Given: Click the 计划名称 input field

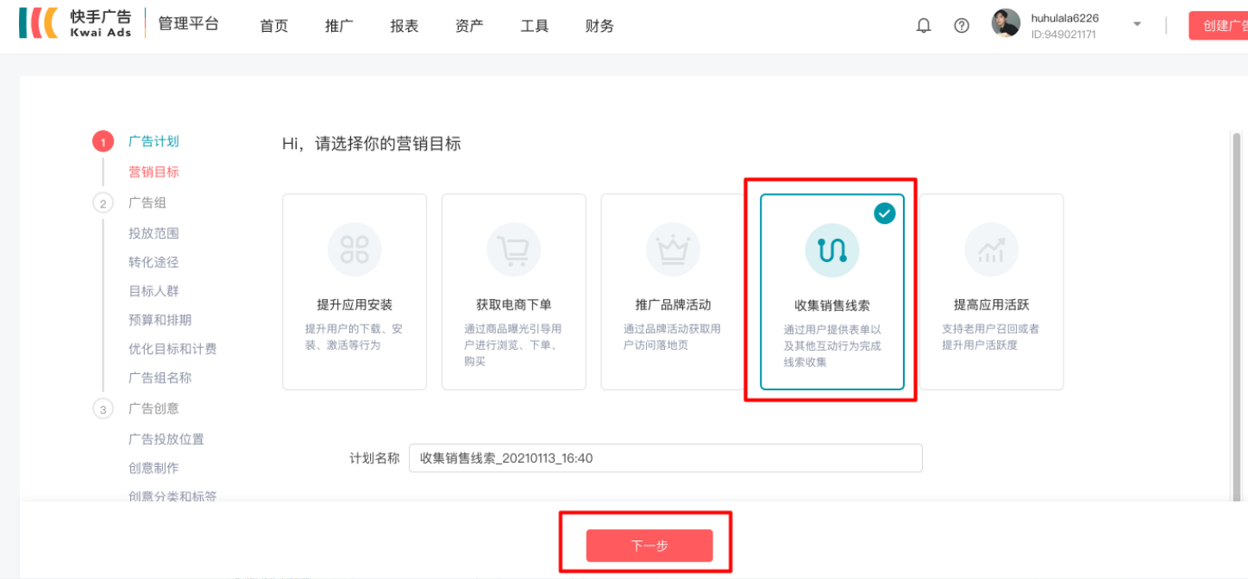Looking at the screenshot, I should point(664,458).
